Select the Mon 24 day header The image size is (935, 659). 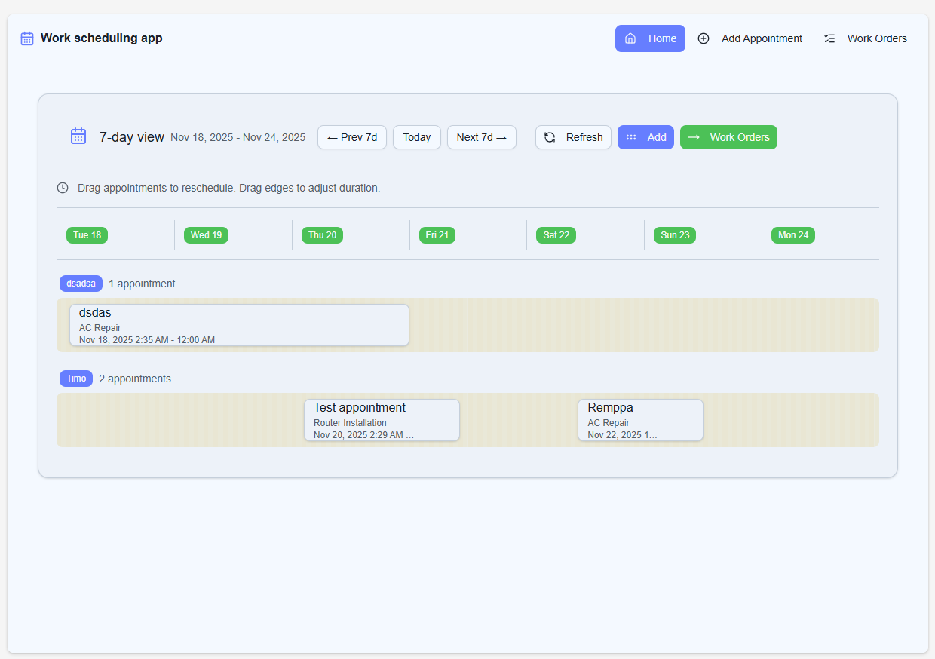[792, 235]
